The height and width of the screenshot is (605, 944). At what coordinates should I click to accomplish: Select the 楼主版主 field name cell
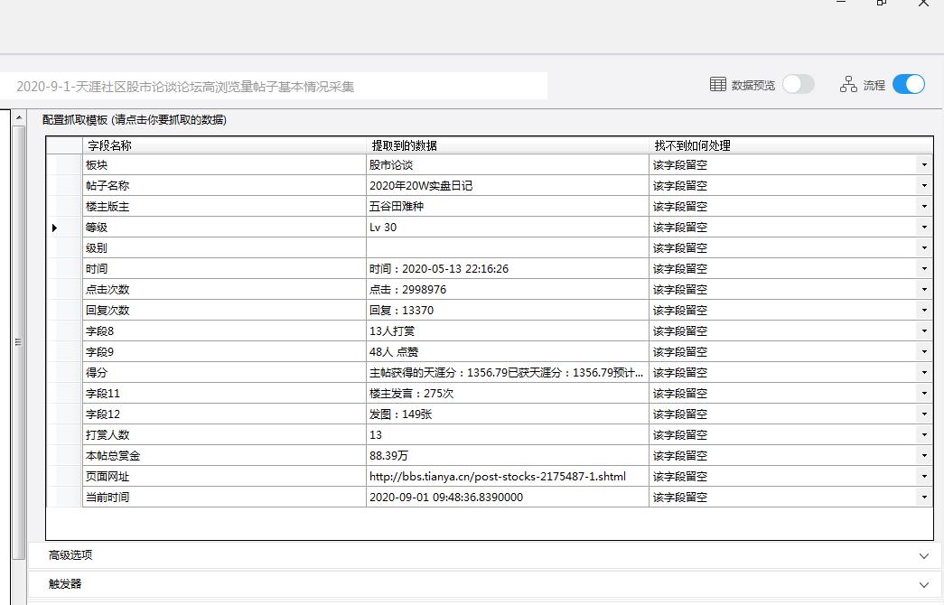click(x=224, y=207)
